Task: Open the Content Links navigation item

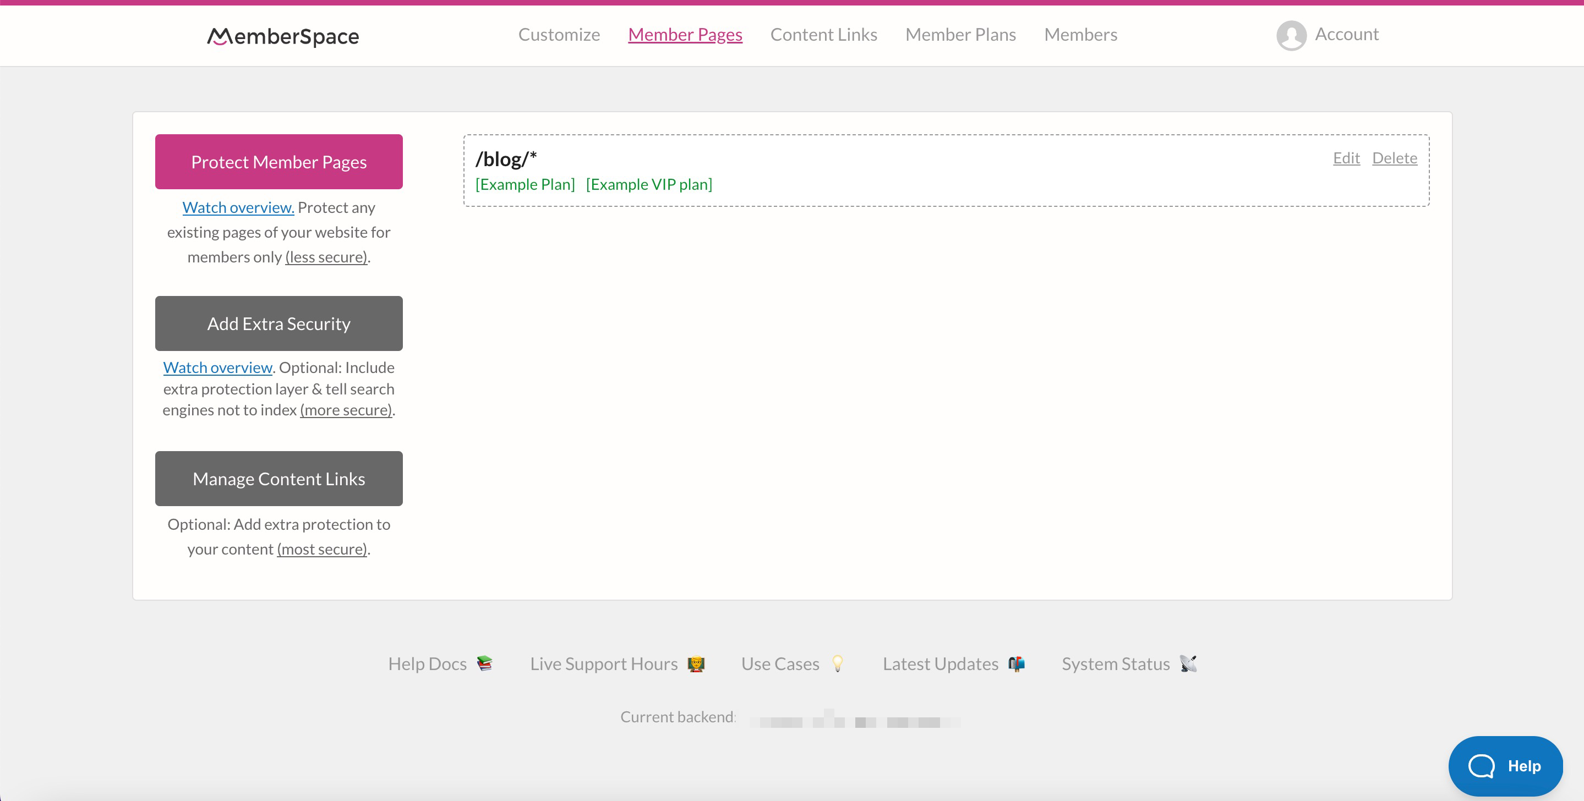Action: [824, 34]
